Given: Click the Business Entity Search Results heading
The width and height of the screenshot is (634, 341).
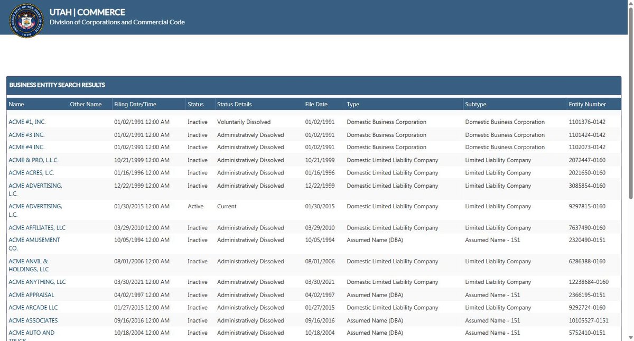Looking at the screenshot, I should pos(57,85).
